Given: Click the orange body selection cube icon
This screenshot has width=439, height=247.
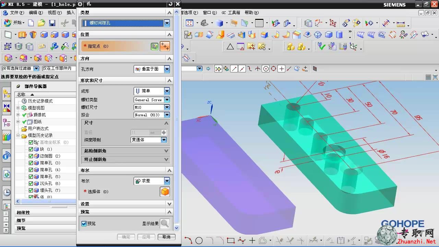Looking at the screenshot, I should (x=165, y=192).
